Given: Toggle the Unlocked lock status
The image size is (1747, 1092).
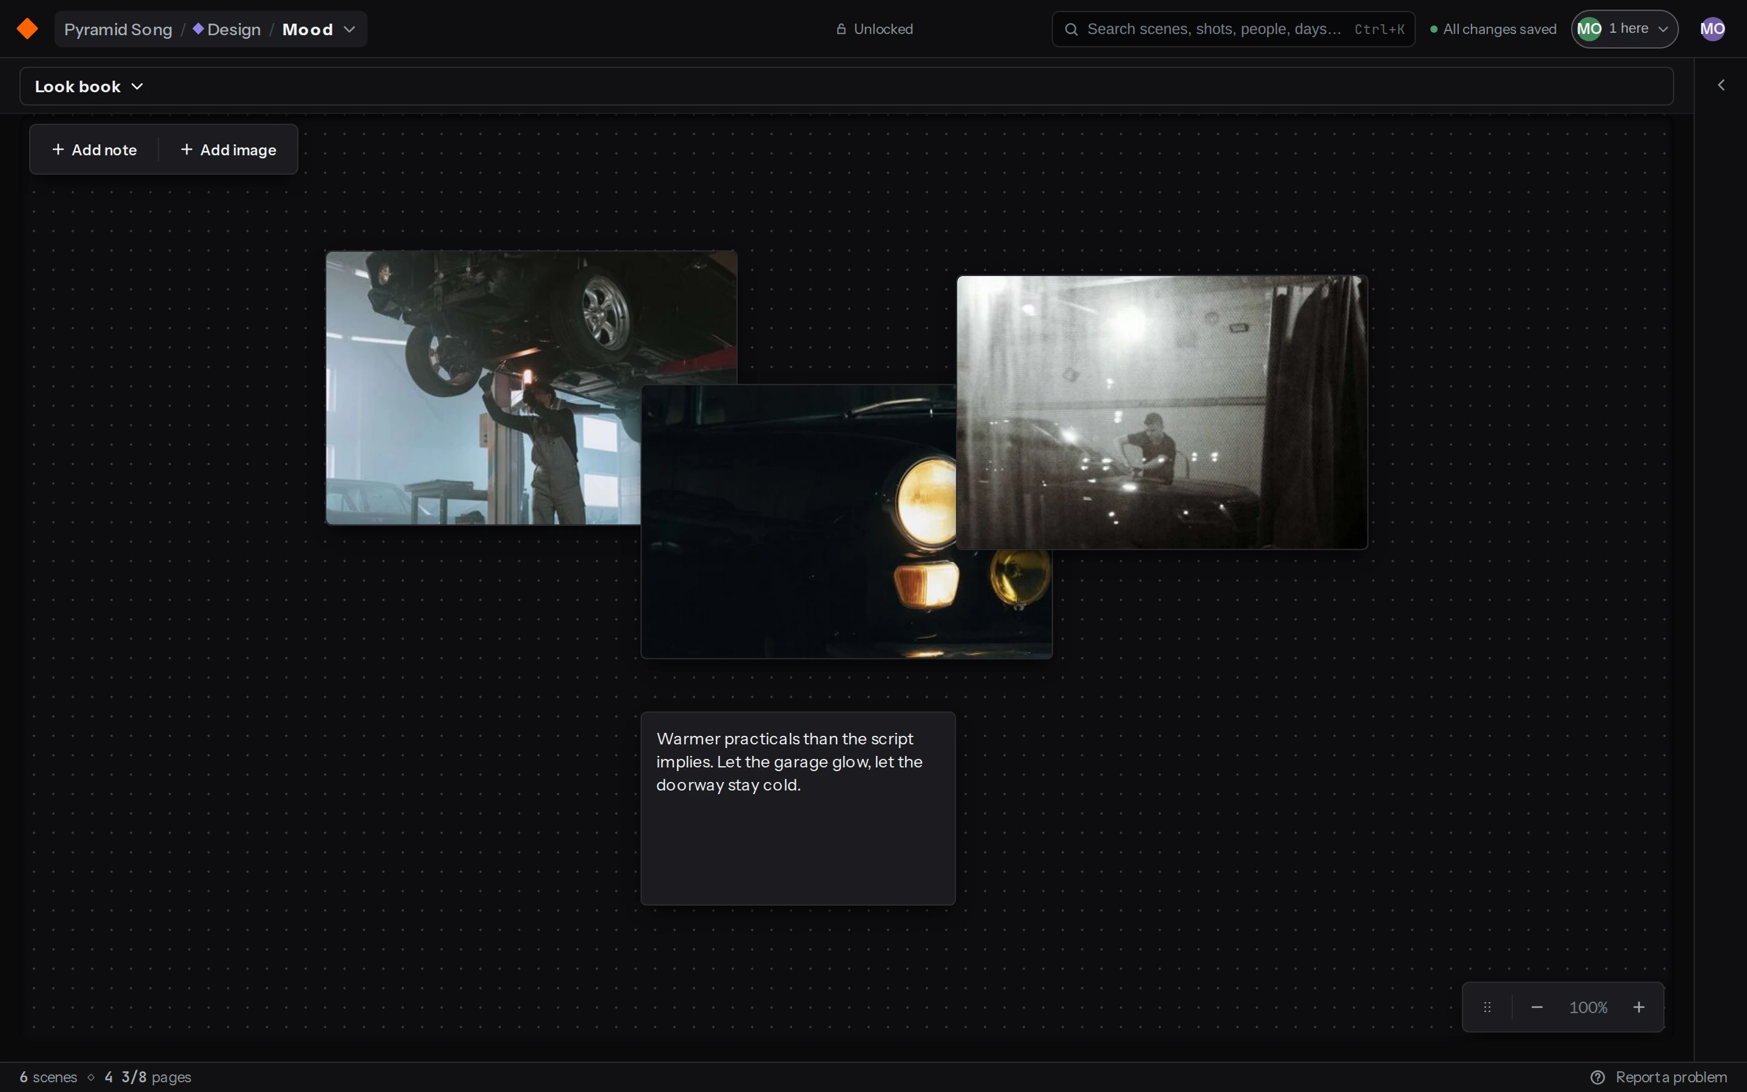Looking at the screenshot, I should tap(874, 29).
